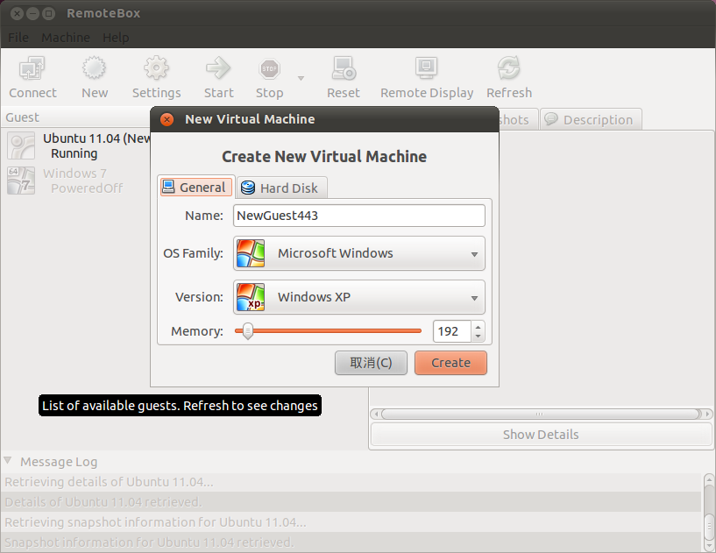Decrease memory with the down stepper arrow
This screenshot has width=716, height=553.
[478, 337]
